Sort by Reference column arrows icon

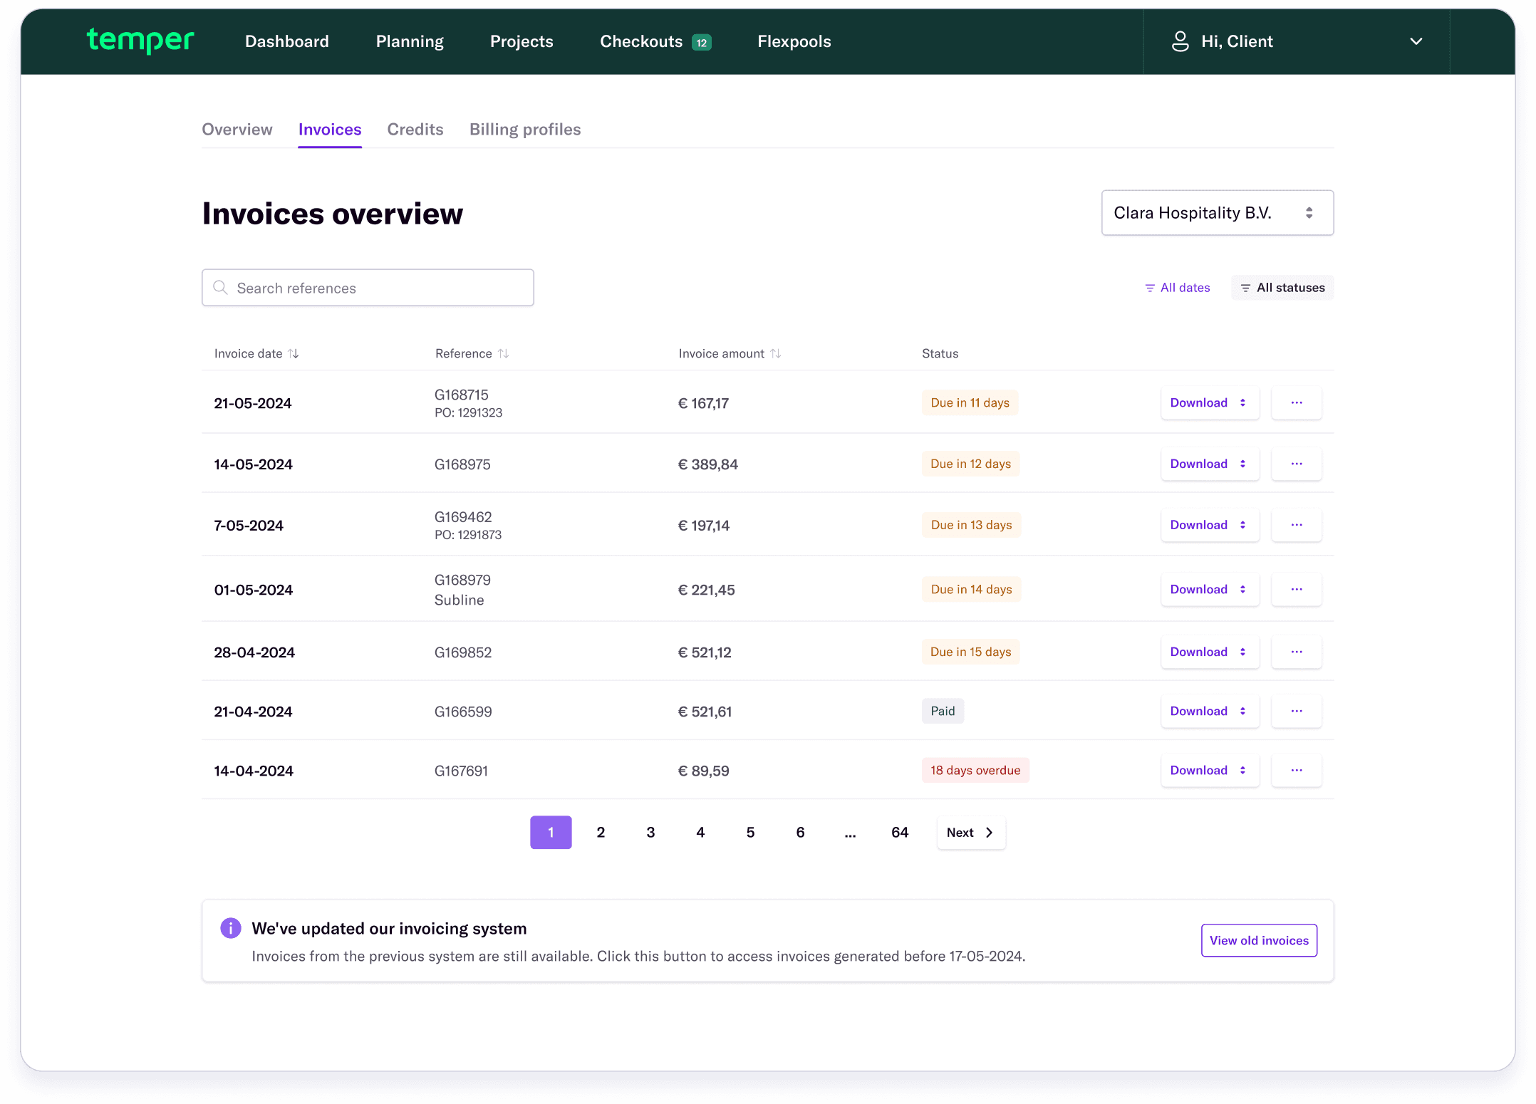pyautogui.click(x=504, y=353)
